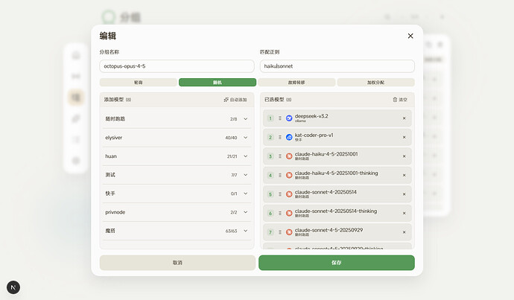The width and height of the screenshot is (514, 300).
Task: Click the Claude logo of claude-haiku-4-5-20251001-thinking
Action: 289,175
